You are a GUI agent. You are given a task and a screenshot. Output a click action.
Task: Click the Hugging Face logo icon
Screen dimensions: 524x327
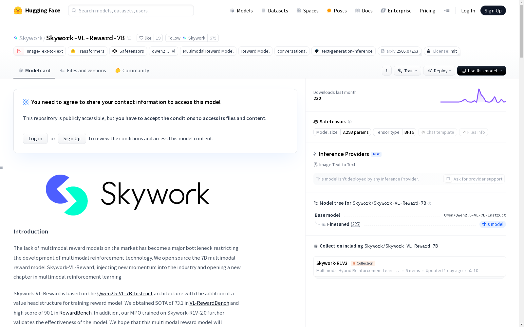tap(18, 10)
